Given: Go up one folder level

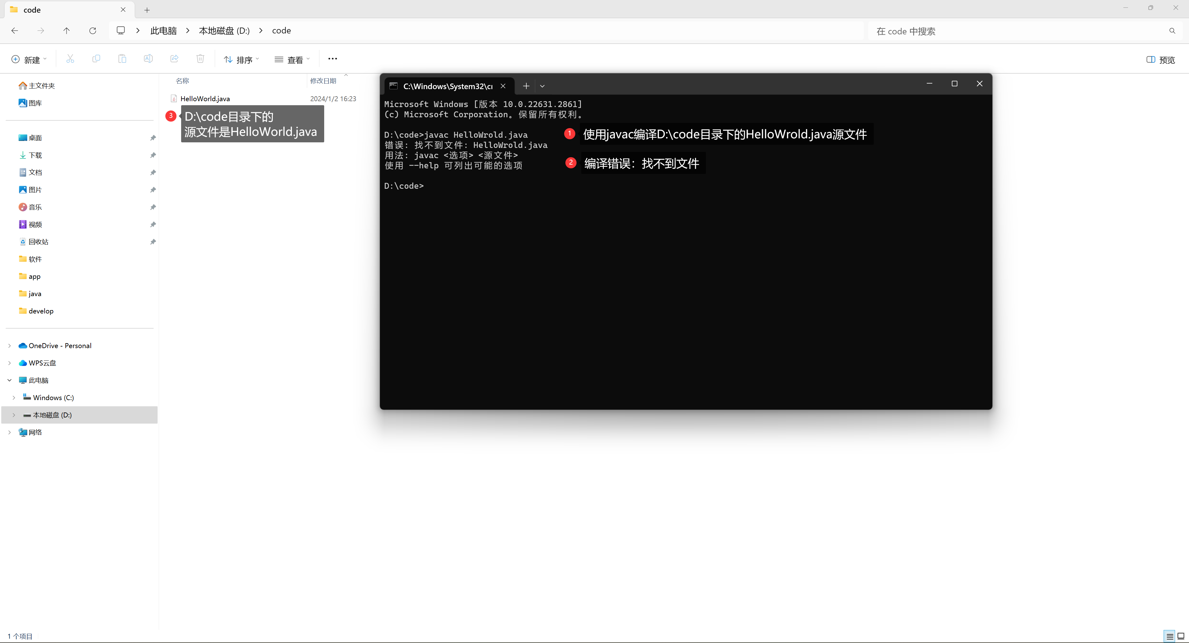Looking at the screenshot, I should point(67,30).
